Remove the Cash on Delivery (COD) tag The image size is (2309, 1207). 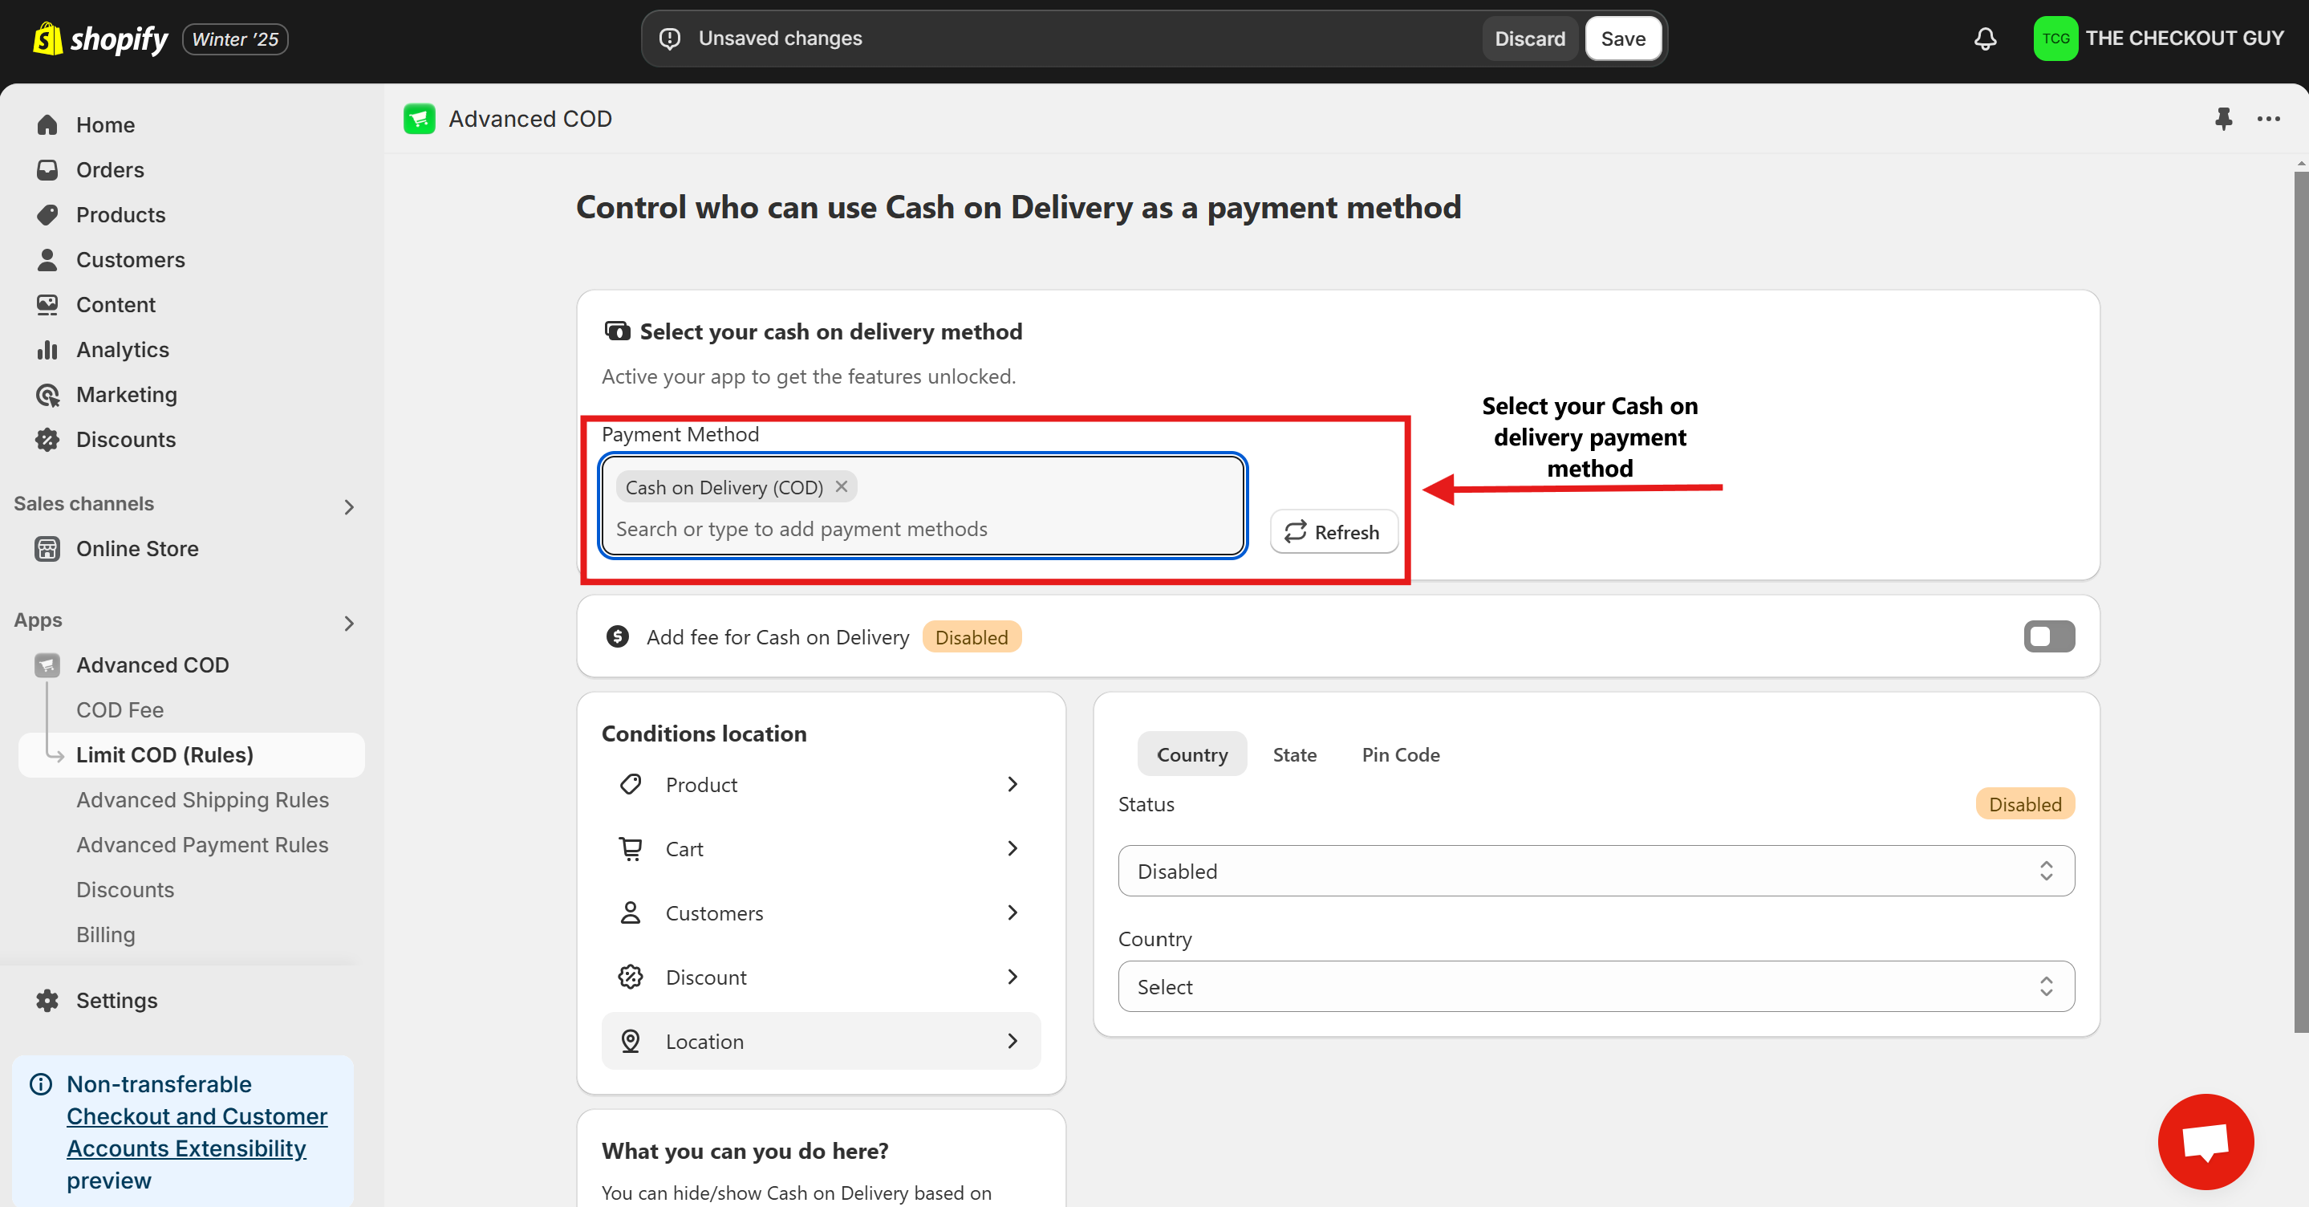coord(841,486)
